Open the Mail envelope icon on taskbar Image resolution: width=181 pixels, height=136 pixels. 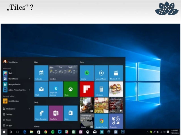point(95,132)
